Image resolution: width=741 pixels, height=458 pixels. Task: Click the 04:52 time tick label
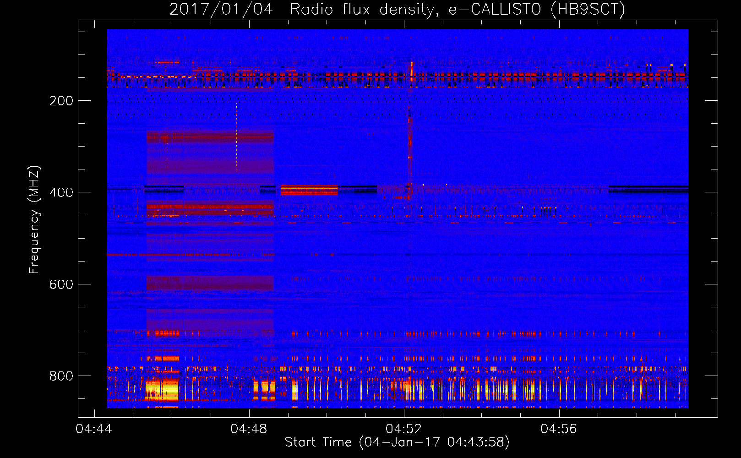point(403,429)
